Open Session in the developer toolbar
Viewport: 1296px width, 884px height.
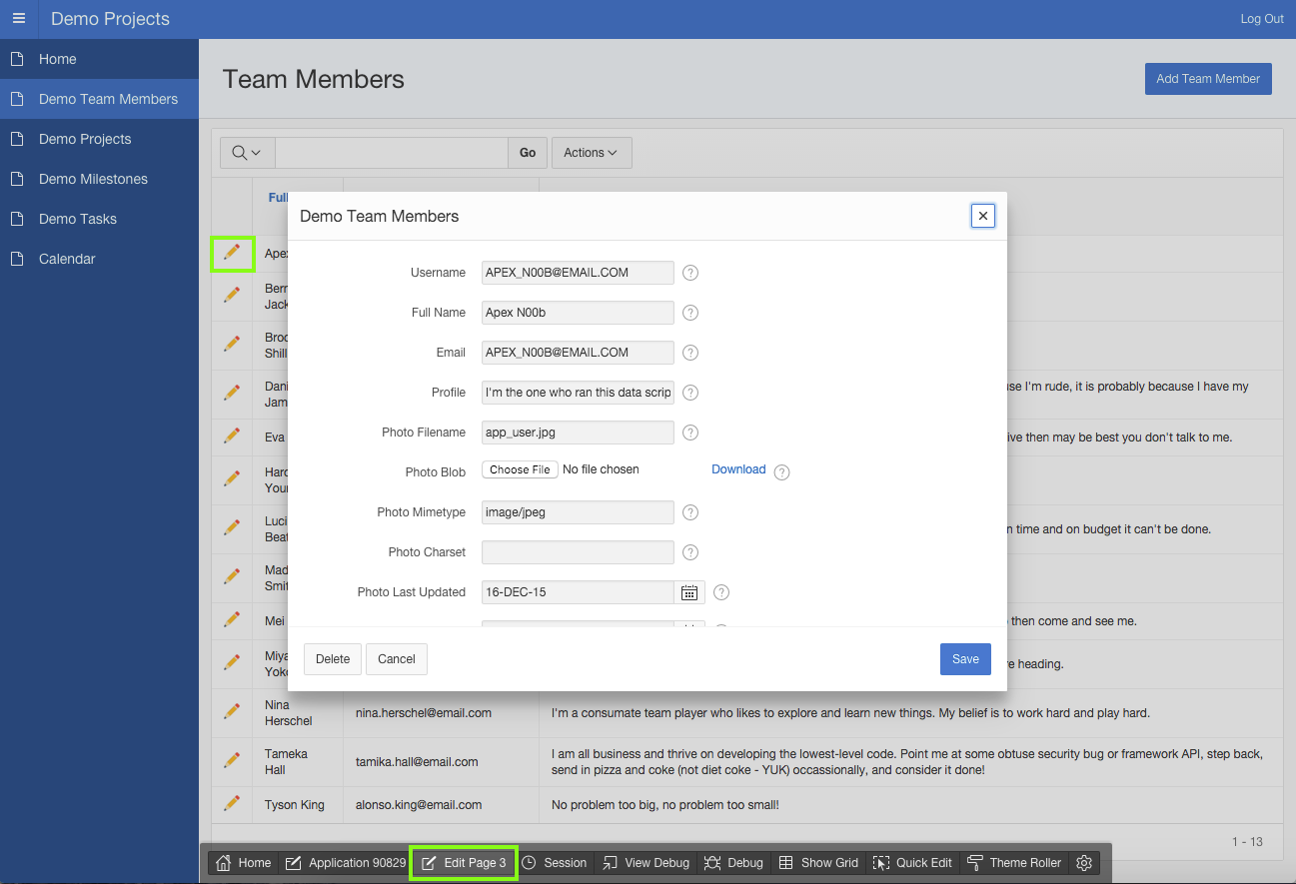[x=555, y=863]
